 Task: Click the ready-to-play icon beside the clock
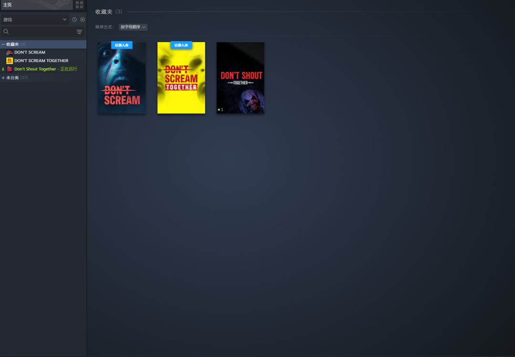[x=82, y=20]
